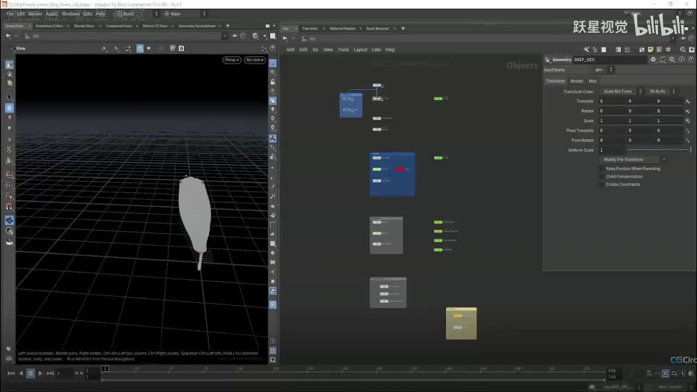This screenshot has width=697, height=392.
Task: Click the stop button in playbar
Action: 30,373
